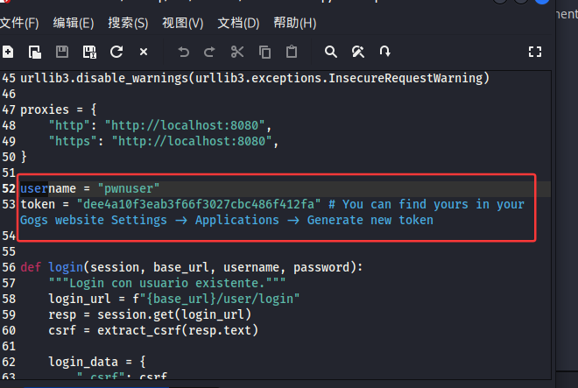Viewport: 578px width, 388px height.
Task: Click the Save As toolbar icon
Action: 89,52
